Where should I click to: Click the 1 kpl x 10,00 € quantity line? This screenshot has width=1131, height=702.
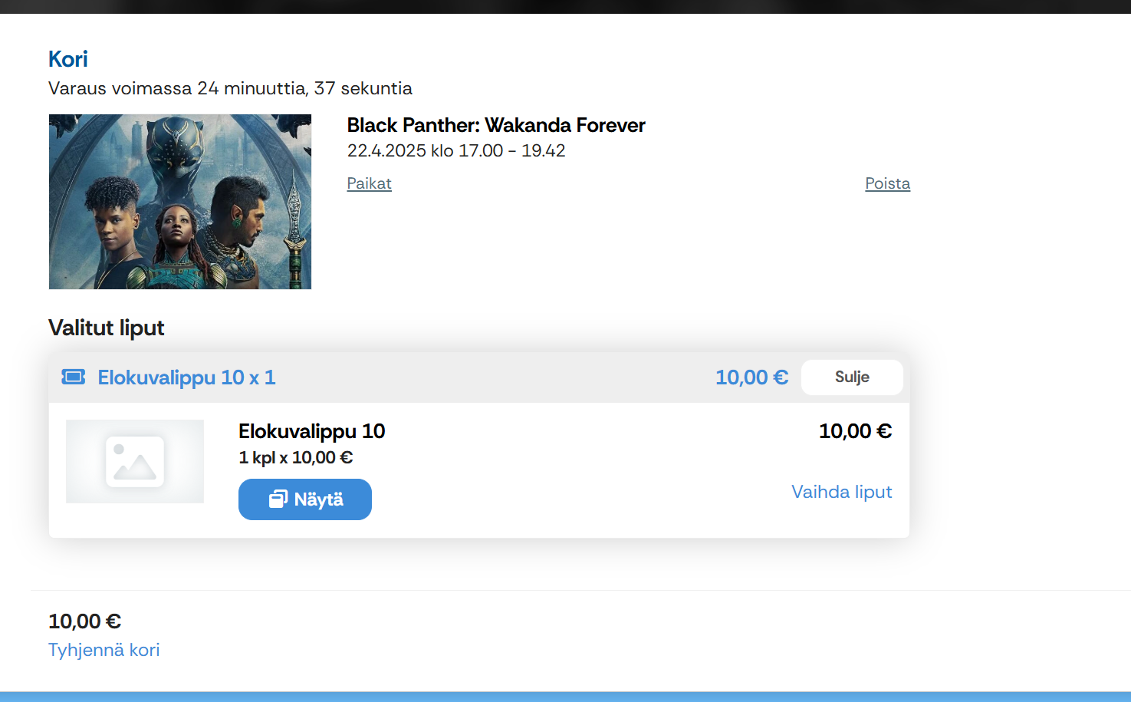(296, 457)
